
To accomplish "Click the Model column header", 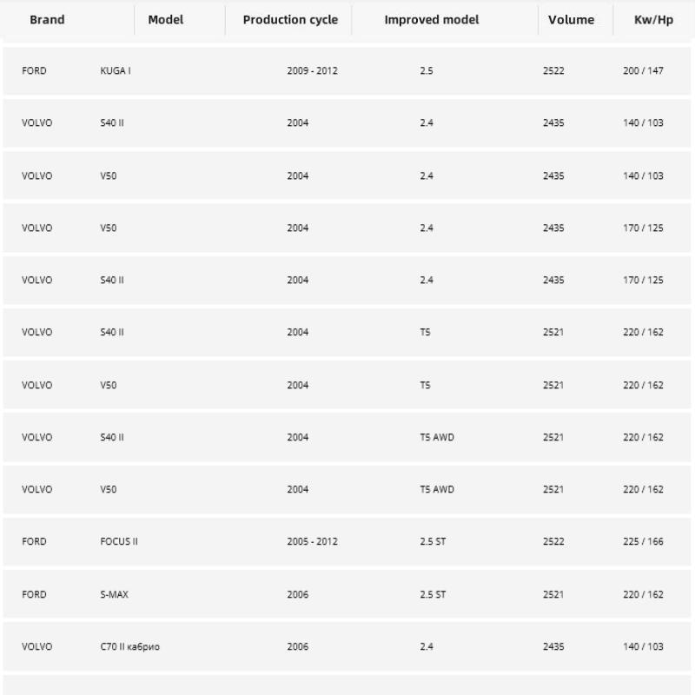I will 165,20.
